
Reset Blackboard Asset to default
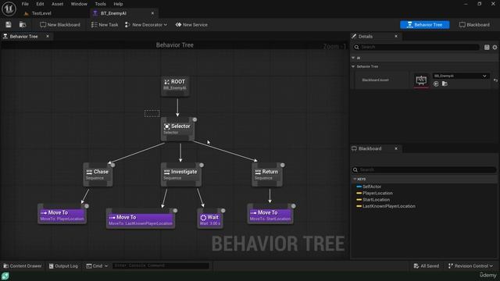[x=495, y=80]
